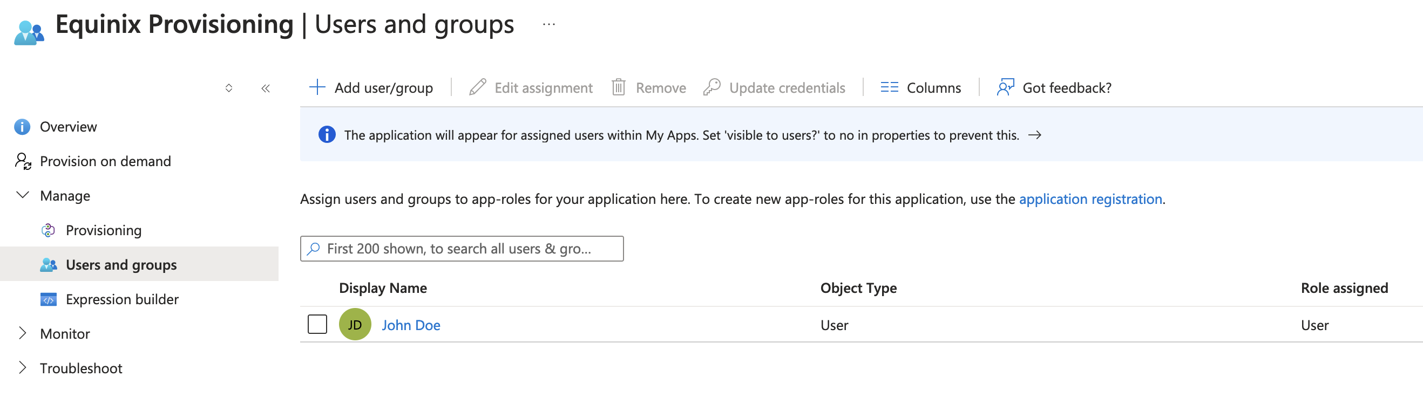
Task: Click the arrow at the end of the banner message
Action: [1035, 135]
